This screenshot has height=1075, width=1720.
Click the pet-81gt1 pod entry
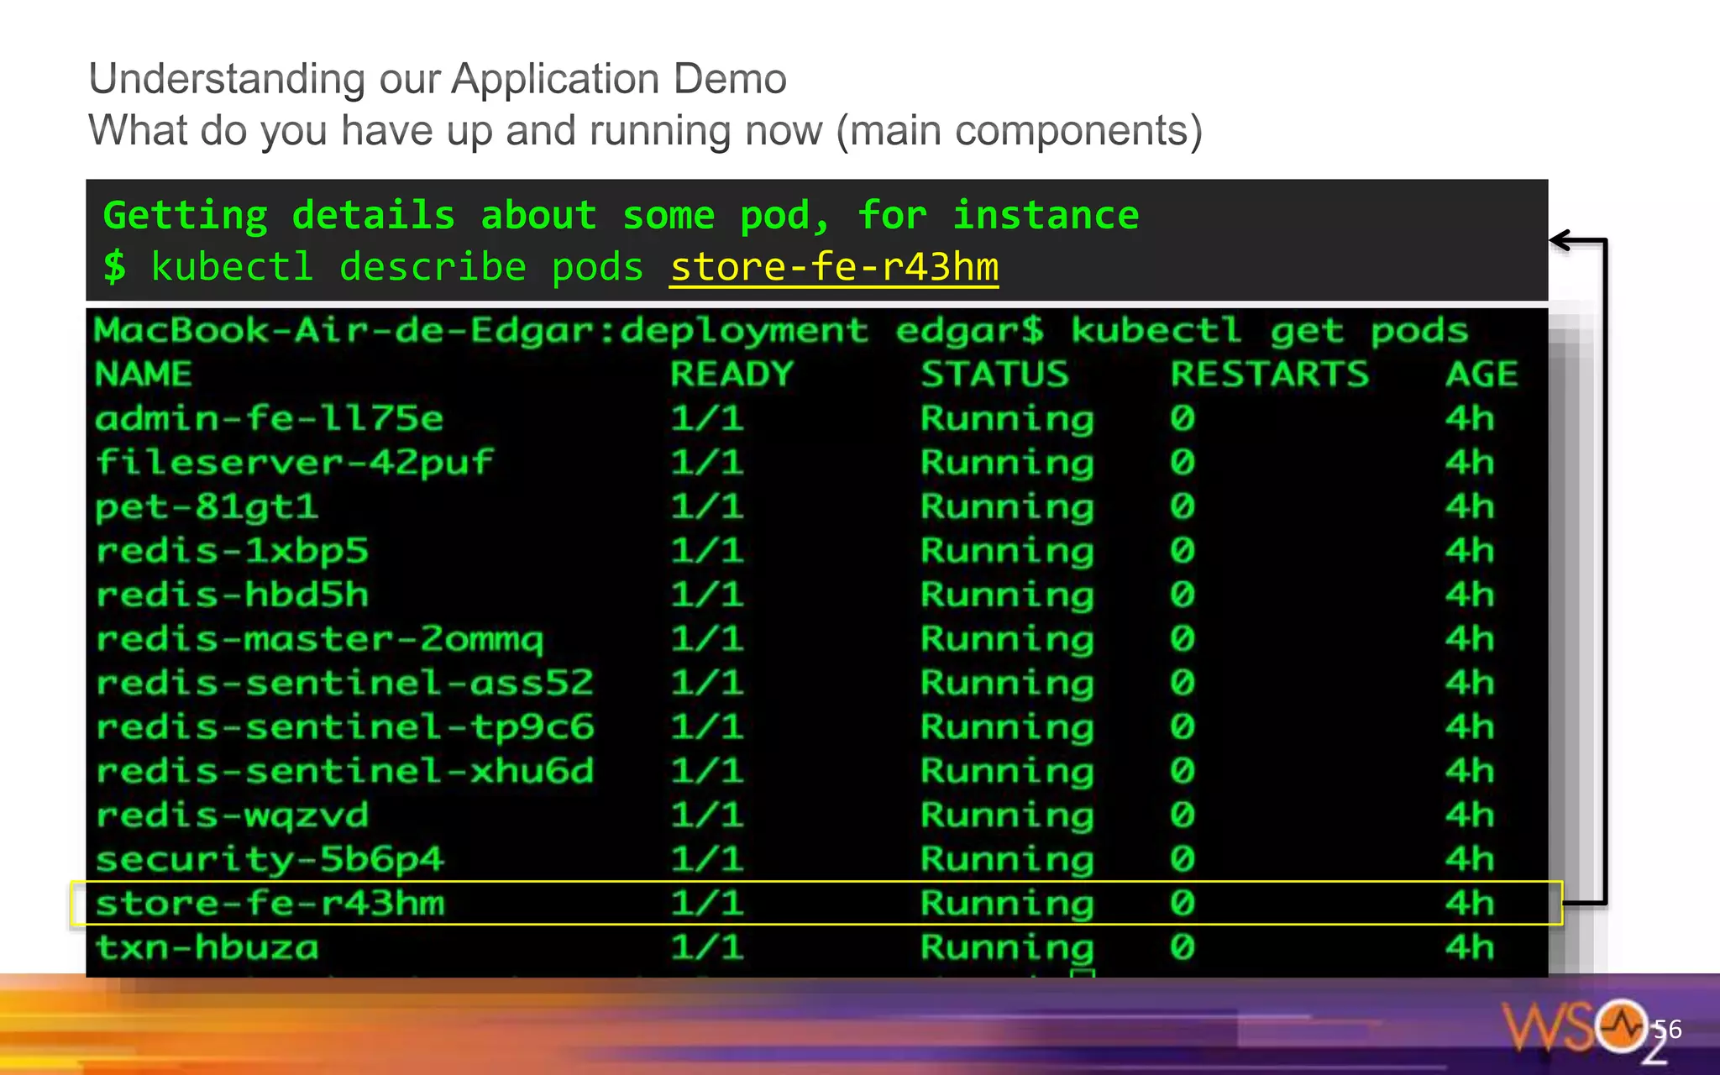pos(207,506)
